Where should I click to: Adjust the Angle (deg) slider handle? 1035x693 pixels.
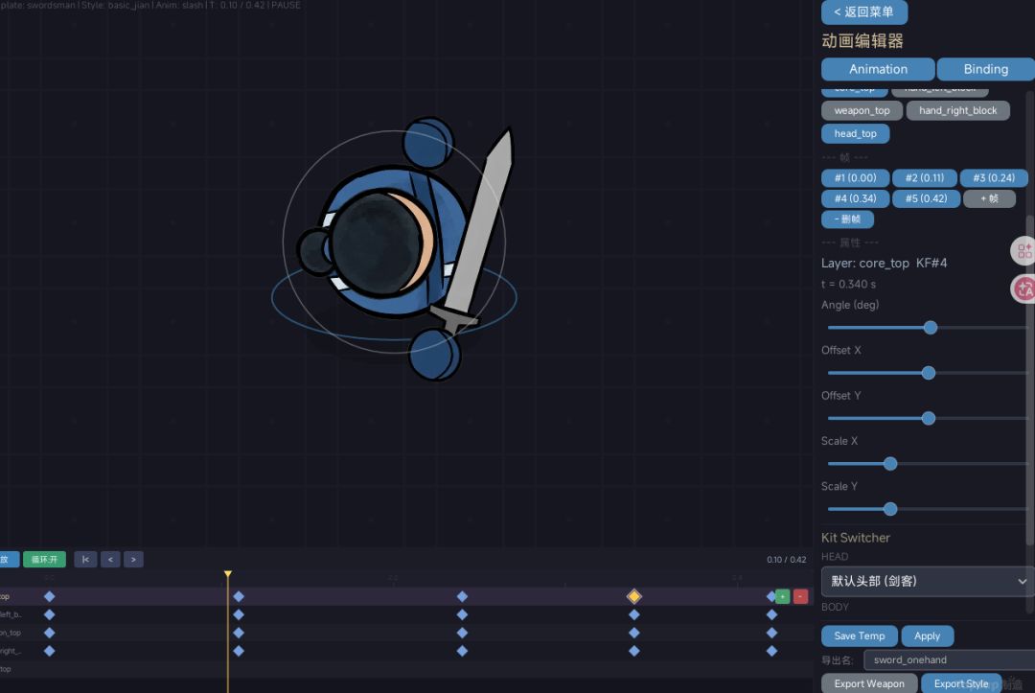931,328
